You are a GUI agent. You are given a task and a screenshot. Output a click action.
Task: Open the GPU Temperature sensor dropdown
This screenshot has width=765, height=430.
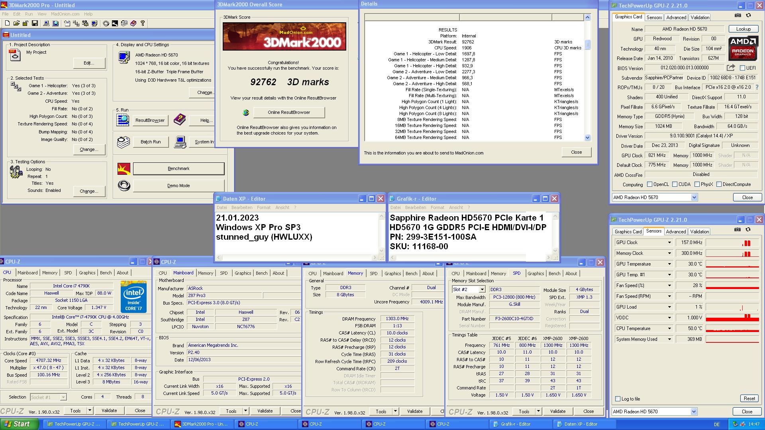(x=669, y=264)
